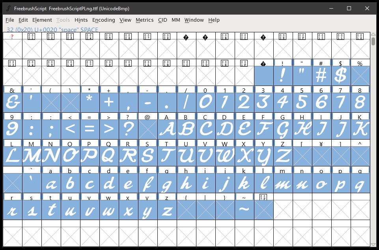The width and height of the screenshot is (379, 250).
Task: Select the ampersand glyph cell
Action: click(13, 103)
